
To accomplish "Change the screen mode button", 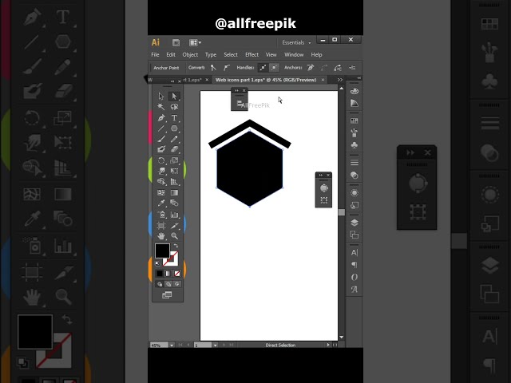I will (167, 295).
